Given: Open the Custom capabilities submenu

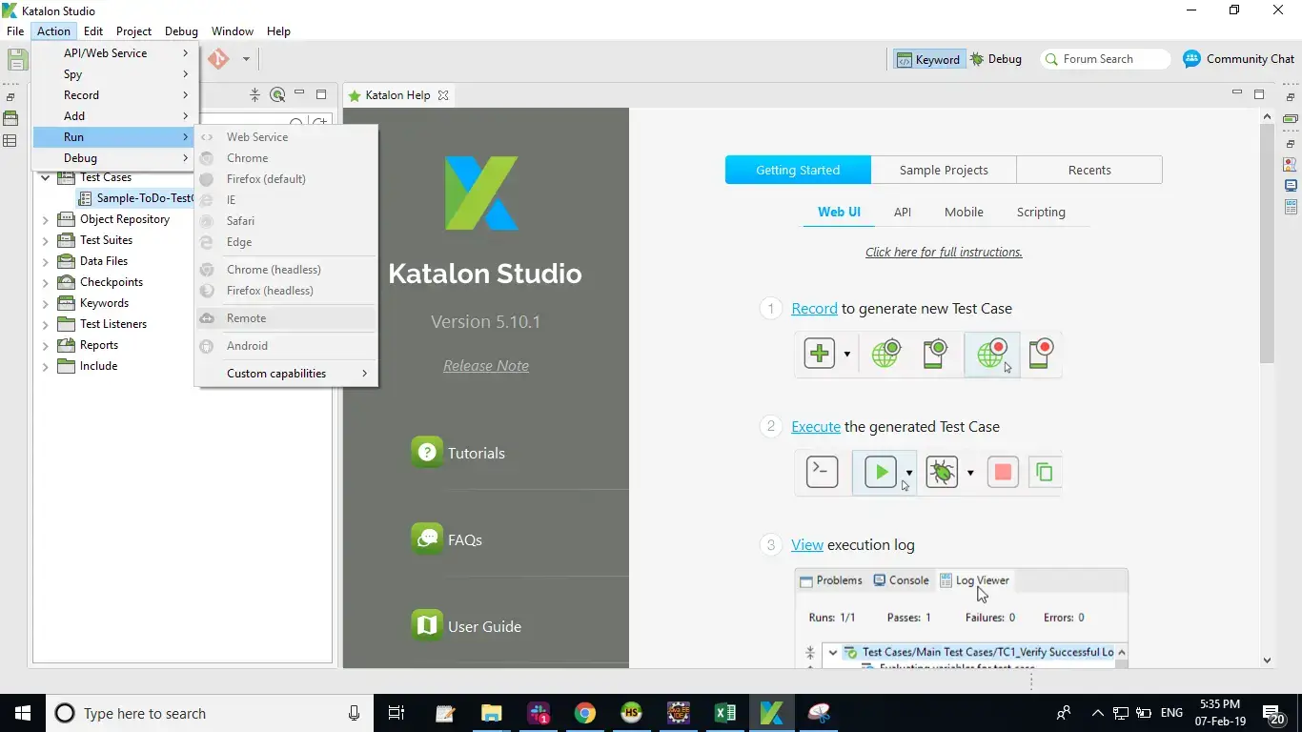Looking at the screenshot, I should [286, 374].
